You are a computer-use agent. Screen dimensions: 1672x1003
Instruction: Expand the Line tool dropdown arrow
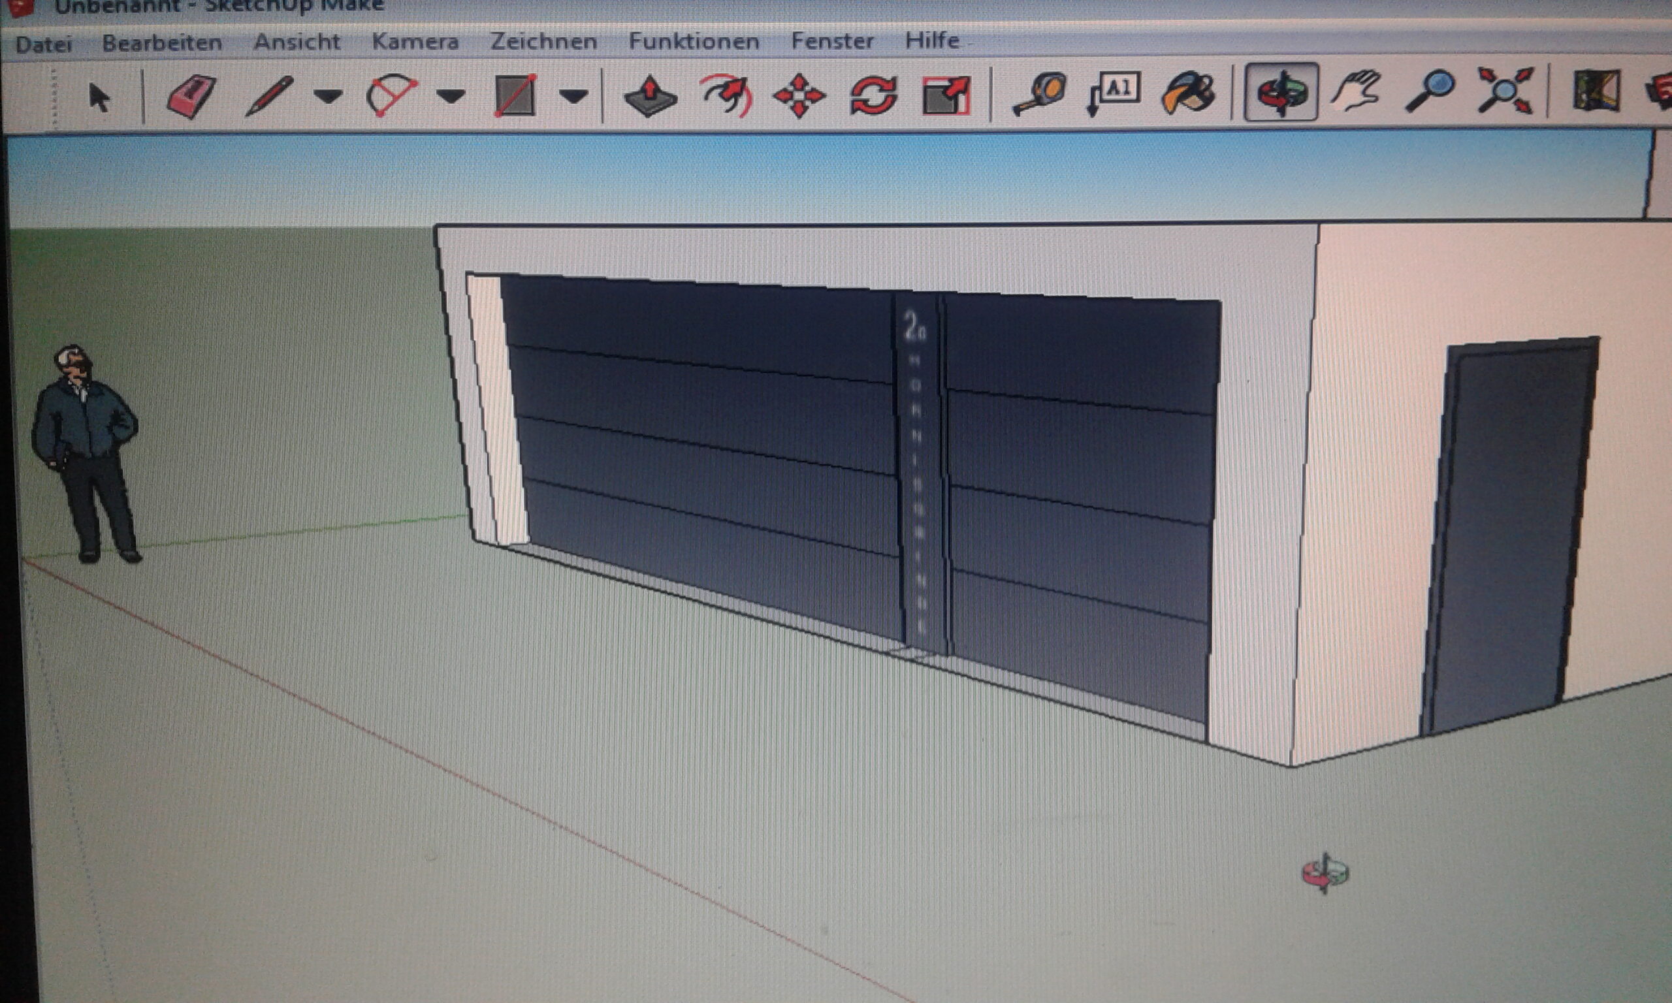[x=329, y=97]
